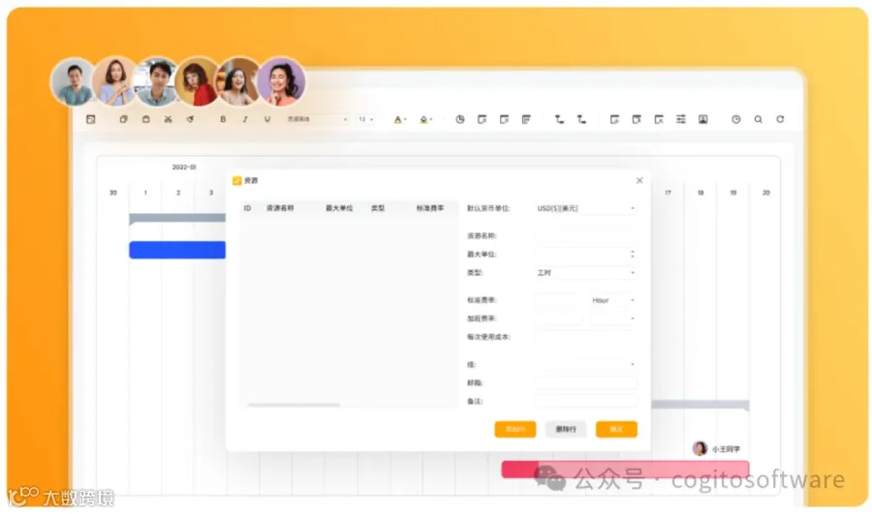Click the ID column header
872x514 pixels.
[247, 208]
